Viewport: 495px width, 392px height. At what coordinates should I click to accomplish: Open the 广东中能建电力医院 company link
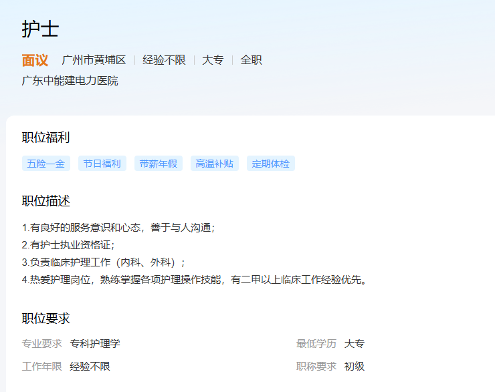[70, 81]
